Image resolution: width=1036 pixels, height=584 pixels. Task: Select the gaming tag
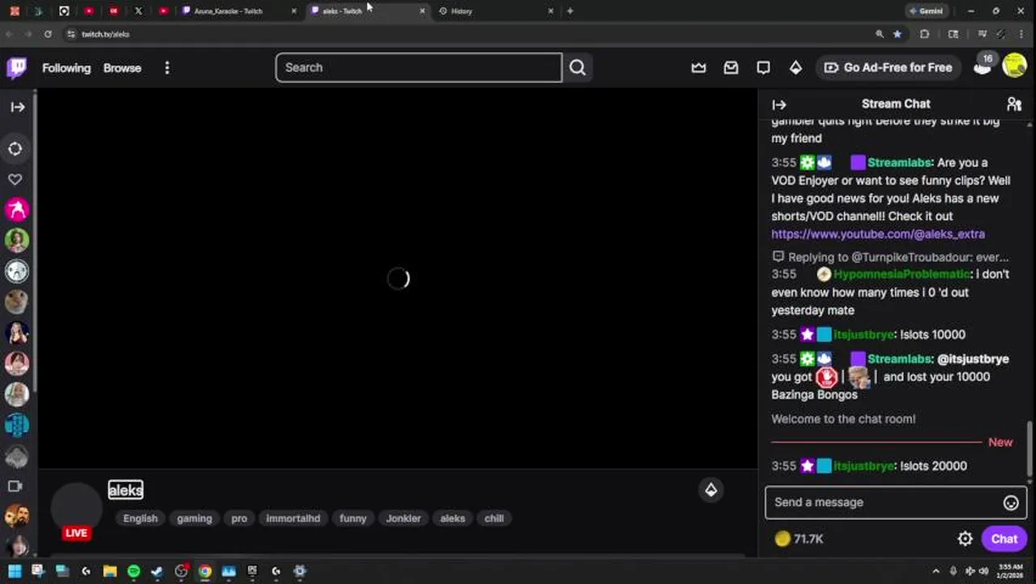(195, 518)
